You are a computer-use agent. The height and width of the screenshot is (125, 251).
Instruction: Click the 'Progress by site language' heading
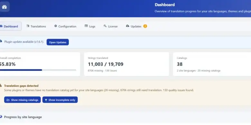tap(23, 117)
